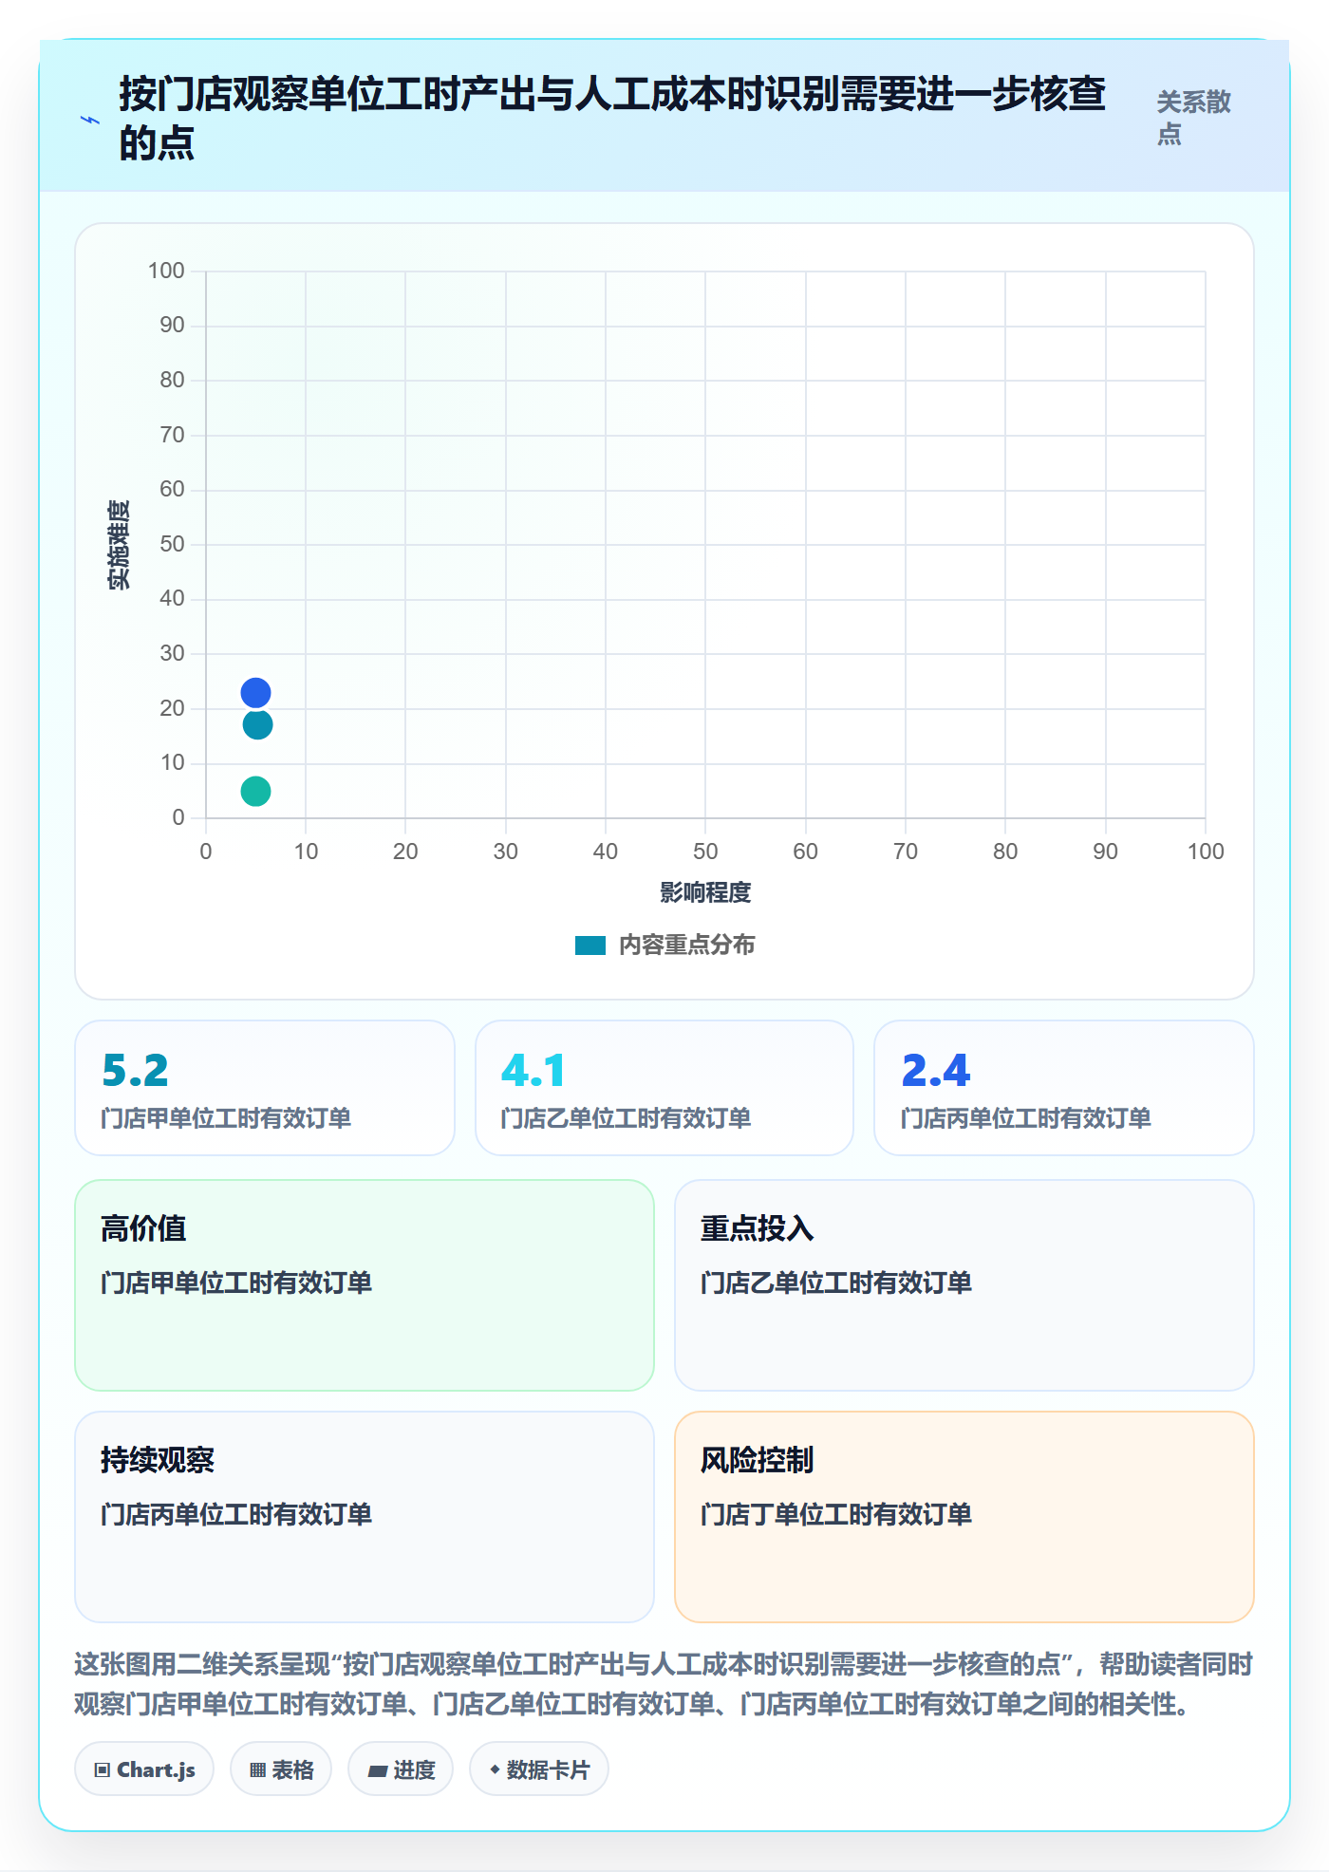Click the y-axis tick label 100
This screenshot has height=1872, width=1329.
point(166,271)
